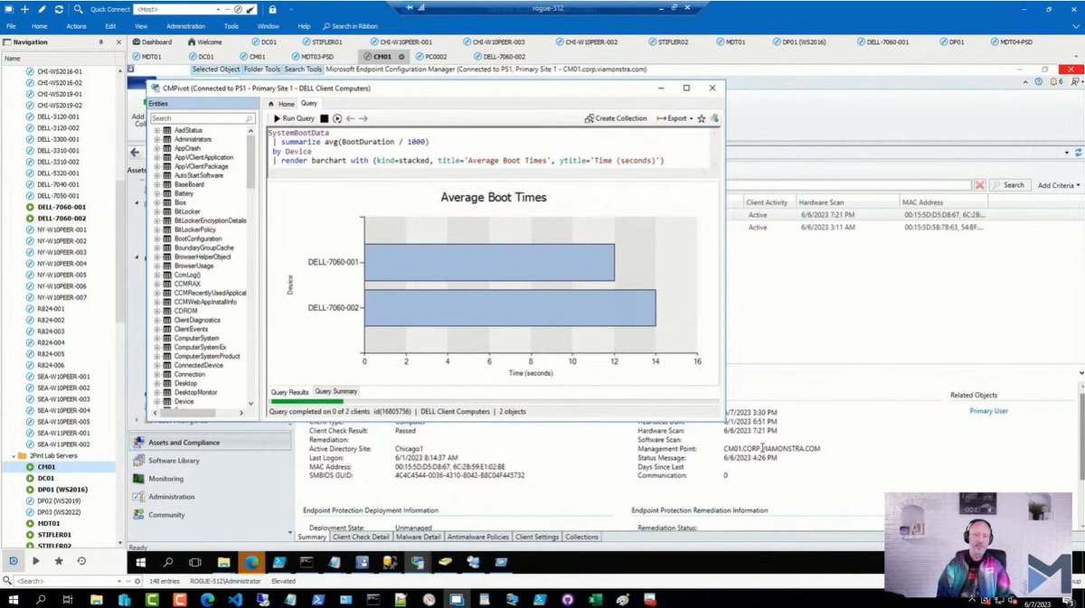This screenshot has height=608, width=1085.
Task: Click the circled play icon beside Stop
Action: [337, 118]
